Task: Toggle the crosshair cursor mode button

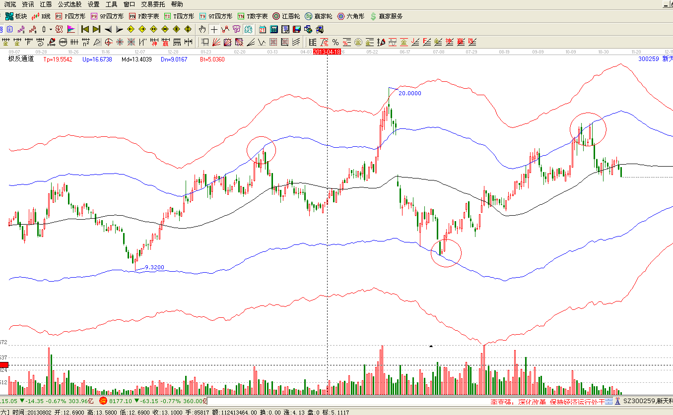Action: [213, 29]
